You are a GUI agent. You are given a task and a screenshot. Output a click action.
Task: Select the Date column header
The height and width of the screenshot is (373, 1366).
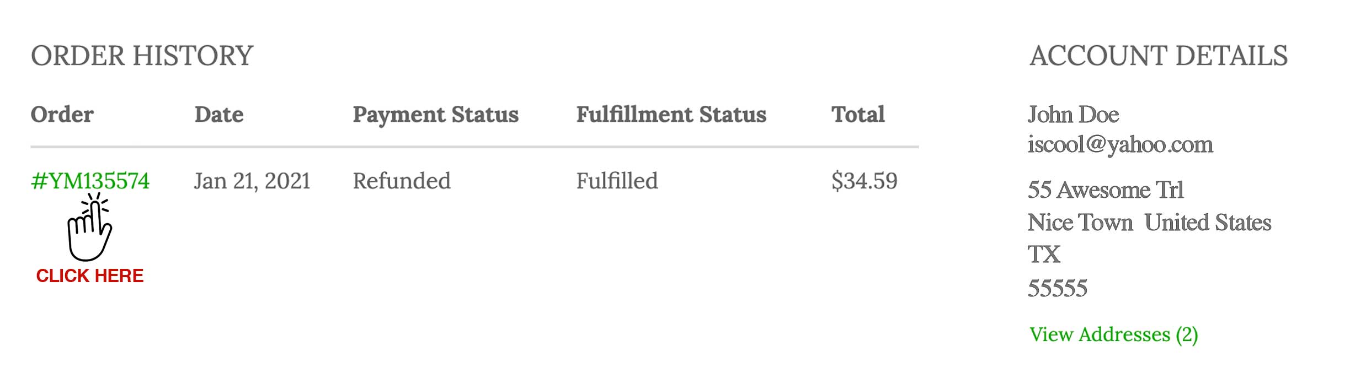(219, 115)
